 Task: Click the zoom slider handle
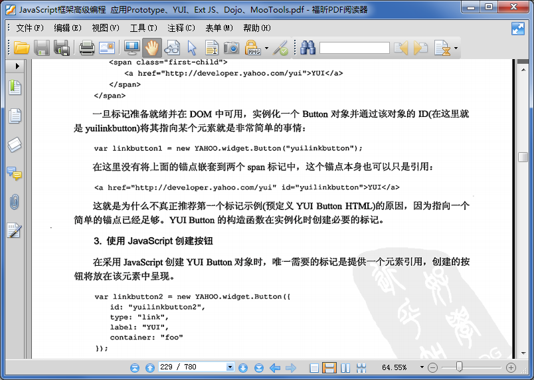tap(460, 367)
